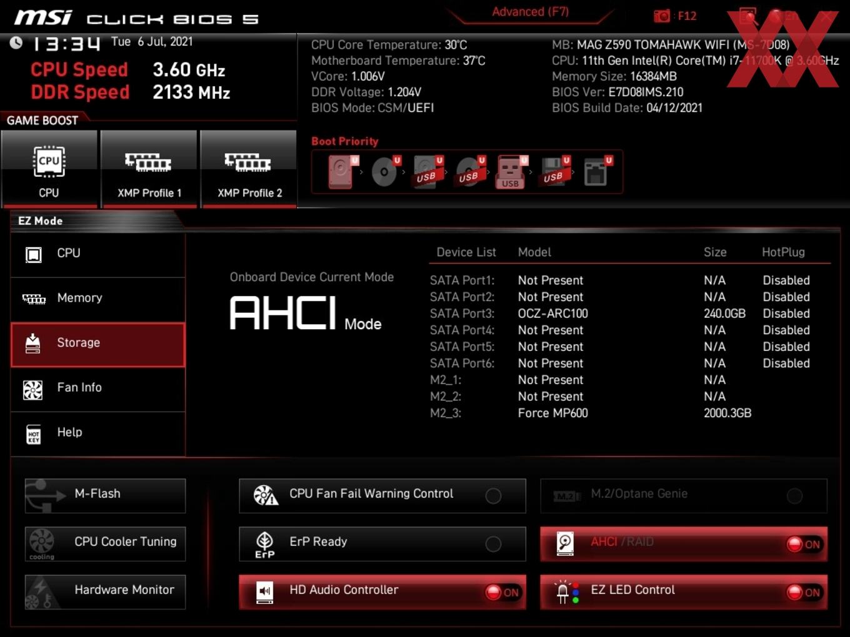The image size is (850, 637).
Task: Enable XMP Profile 2 memory icon
Action: tap(248, 162)
